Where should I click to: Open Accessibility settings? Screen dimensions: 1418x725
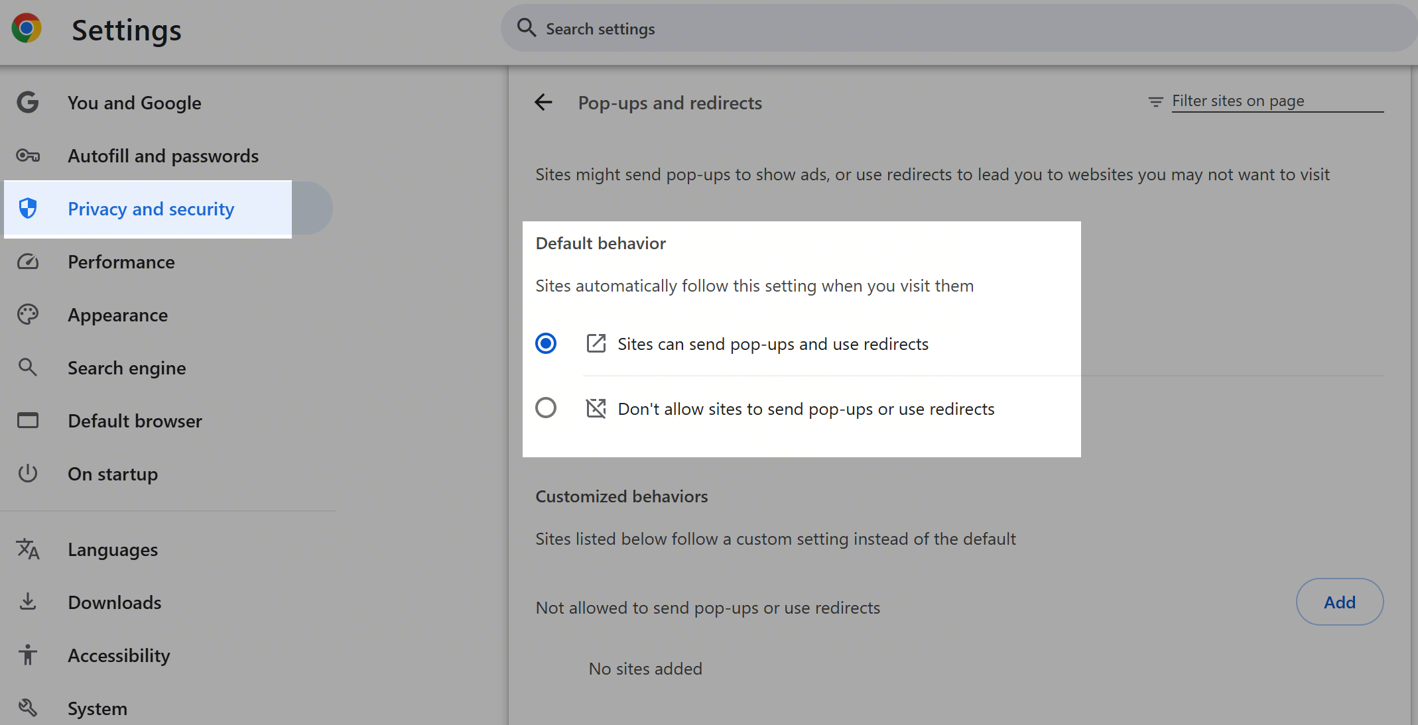[119, 655]
